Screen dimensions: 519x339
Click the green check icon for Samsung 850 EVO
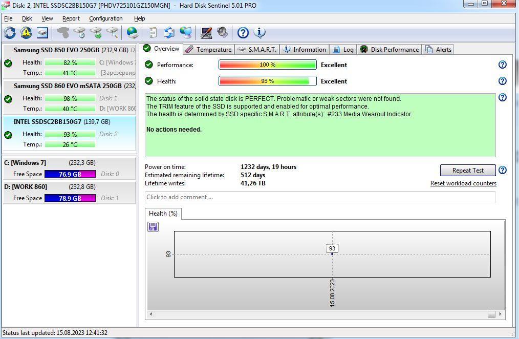click(8, 63)
